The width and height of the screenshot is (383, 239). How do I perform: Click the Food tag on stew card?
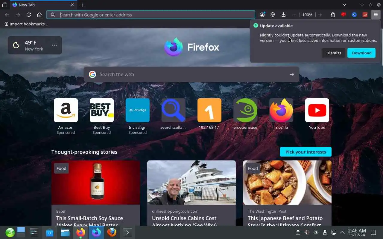click(253, 168)
